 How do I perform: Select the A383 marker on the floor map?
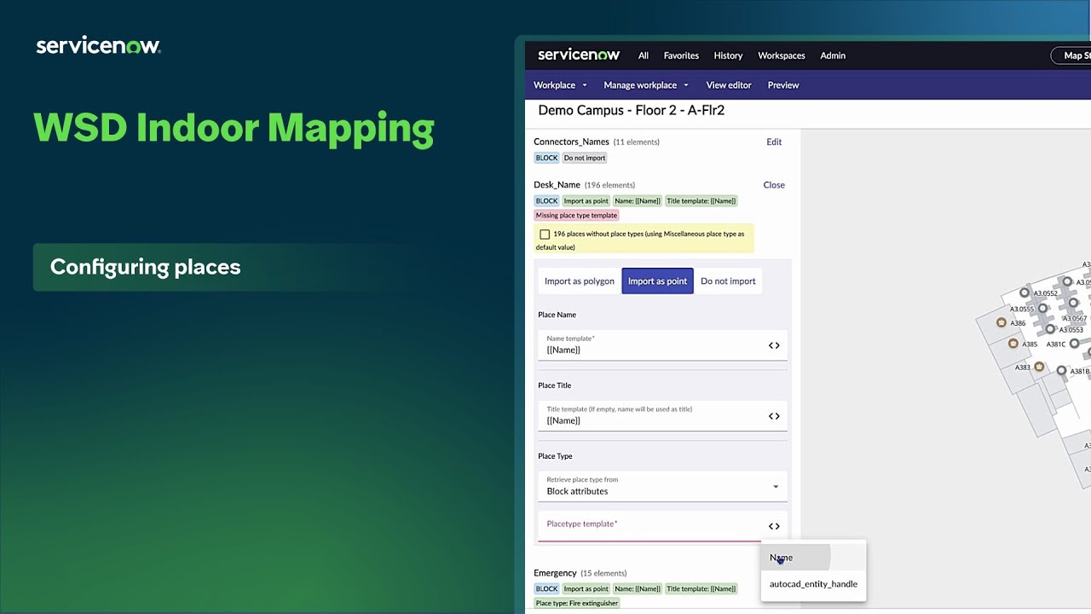(1039, 367)
